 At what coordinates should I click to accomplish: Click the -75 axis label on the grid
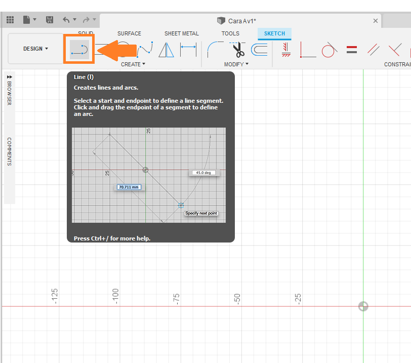click(x=176, y=299)
